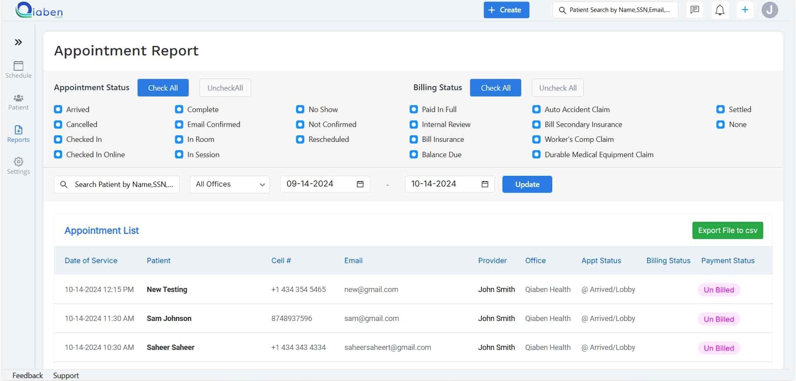Sort by Date of Service column header
Screen dimensions: 796x381
tap(91, 261)
